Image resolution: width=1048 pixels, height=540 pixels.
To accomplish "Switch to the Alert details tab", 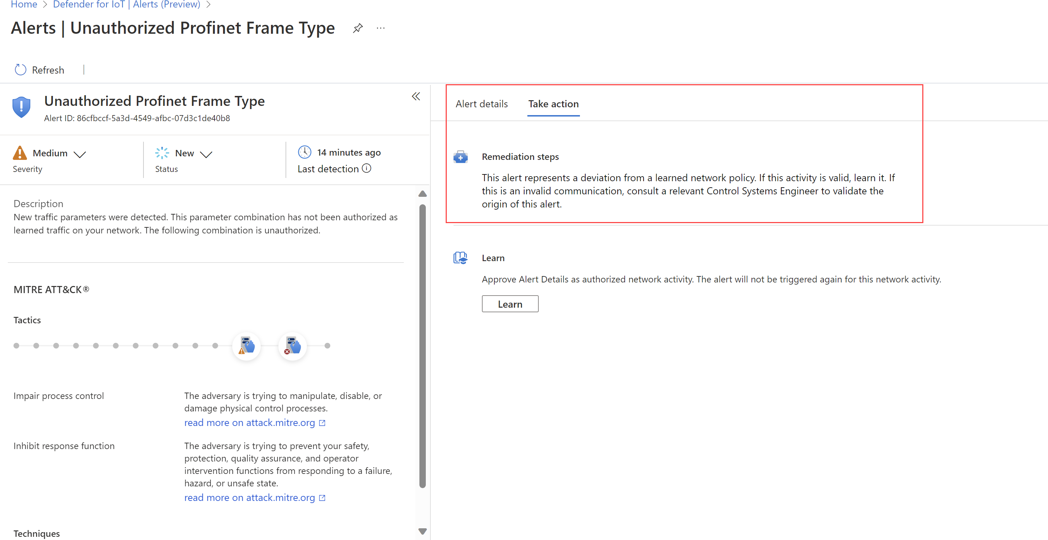I will 482,103.
